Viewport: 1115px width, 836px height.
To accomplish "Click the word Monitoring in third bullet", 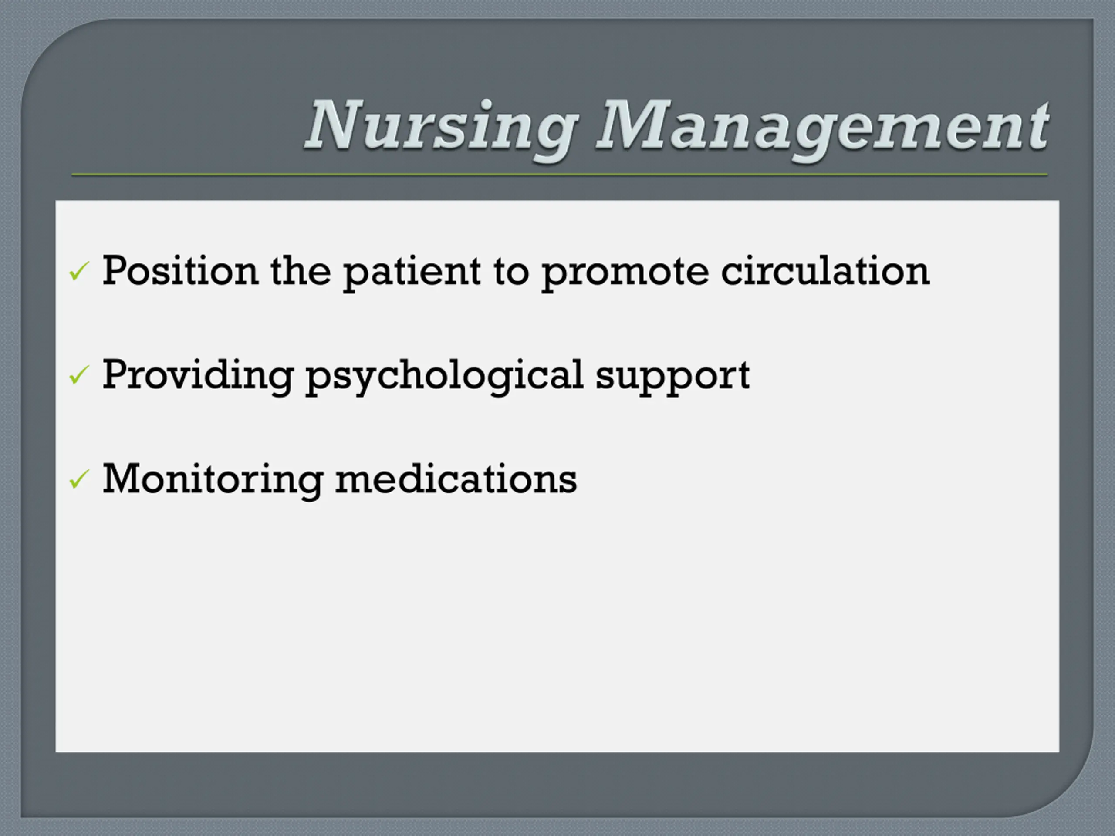I will point(213,480).
